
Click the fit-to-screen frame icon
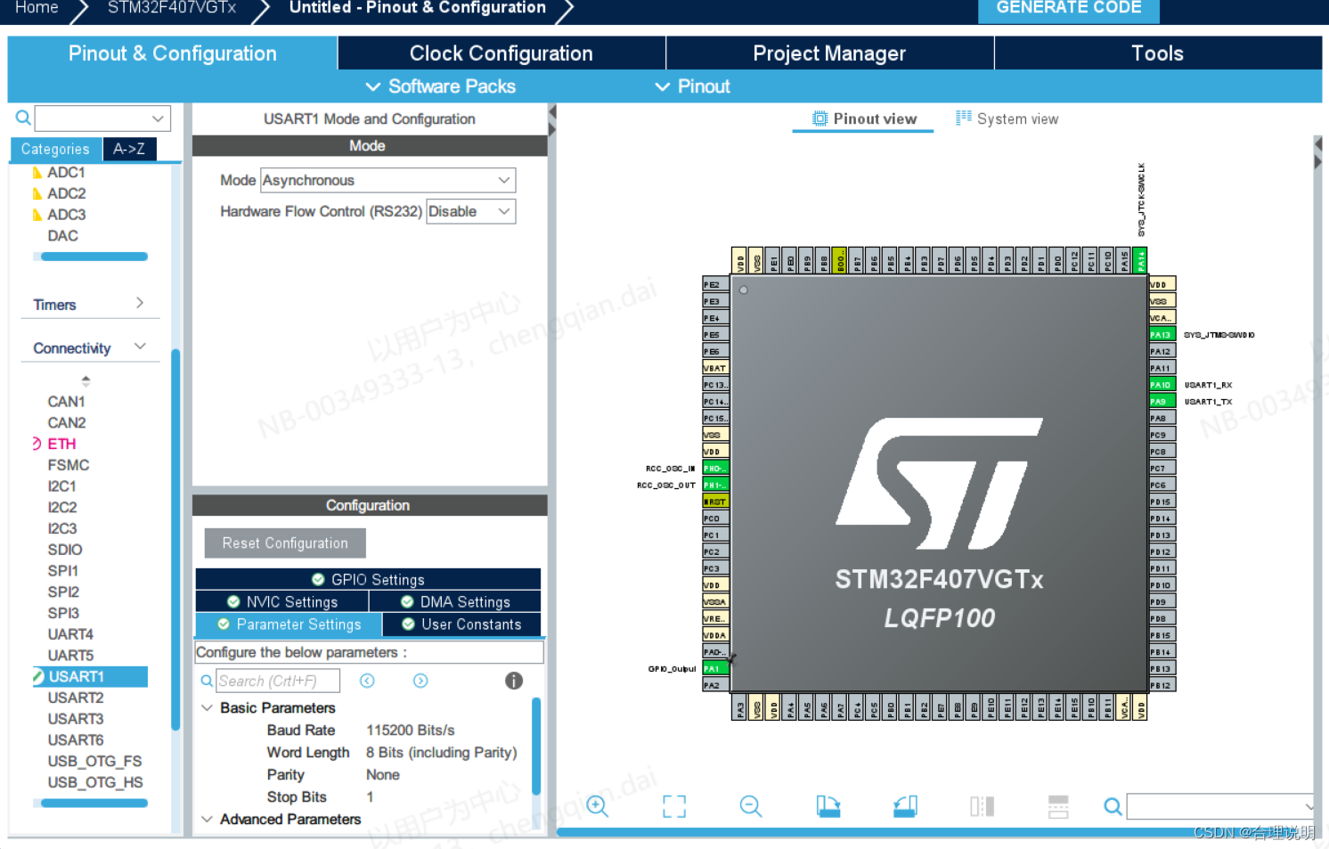point(674,806)
